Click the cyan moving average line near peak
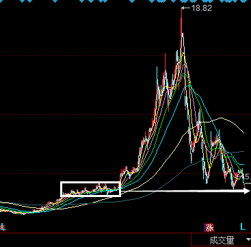This screenshot has width=251, height=247. coord(188,86)
